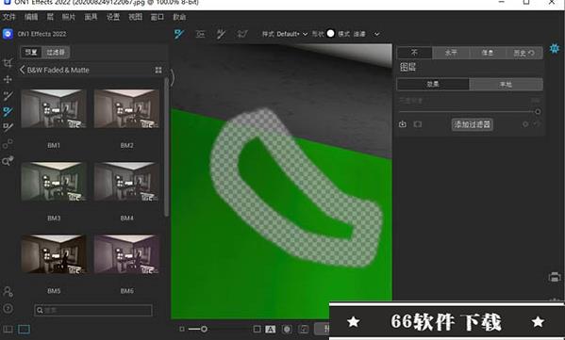
Task: Apply the BM6 preset thumbnail
Action: pyautogui.click(x=126, y=254)
